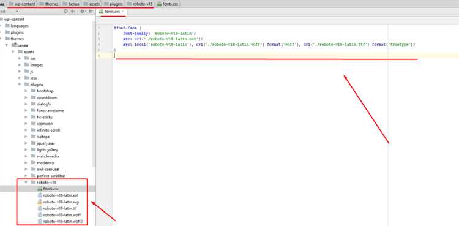The image size is (459, 226).
Task: Close the fonts.css editor tab
Action: click(123, 12)
